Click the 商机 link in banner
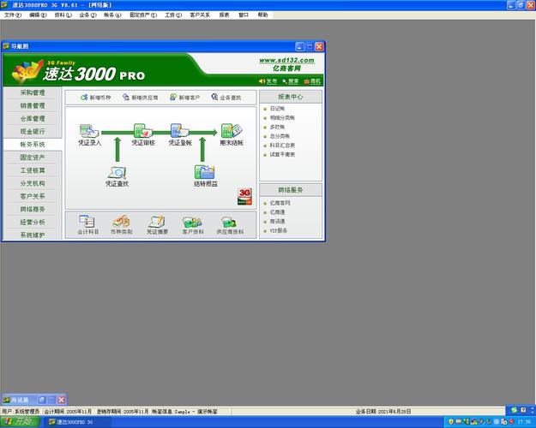The image size is (536, 428). tap(312, 81)
